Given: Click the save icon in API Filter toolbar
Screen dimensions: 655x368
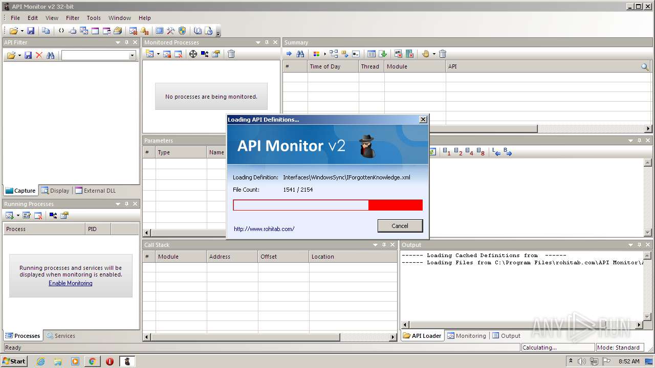Looking at the screenshot, I should coord(28,55).
